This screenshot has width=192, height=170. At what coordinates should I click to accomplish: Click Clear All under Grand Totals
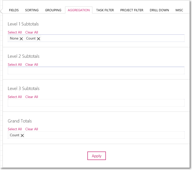[x=32, y=129]
